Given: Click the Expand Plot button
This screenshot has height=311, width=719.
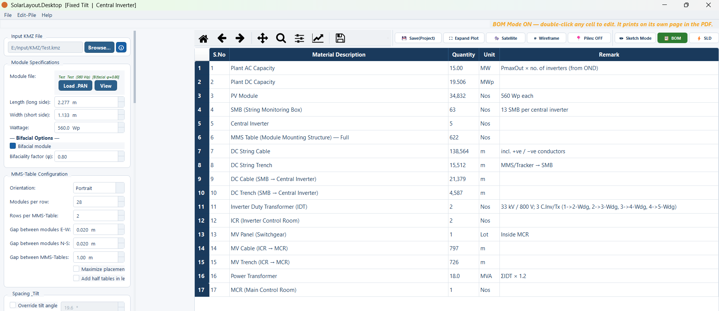Looking at the screenshot, I should [464, 38].
